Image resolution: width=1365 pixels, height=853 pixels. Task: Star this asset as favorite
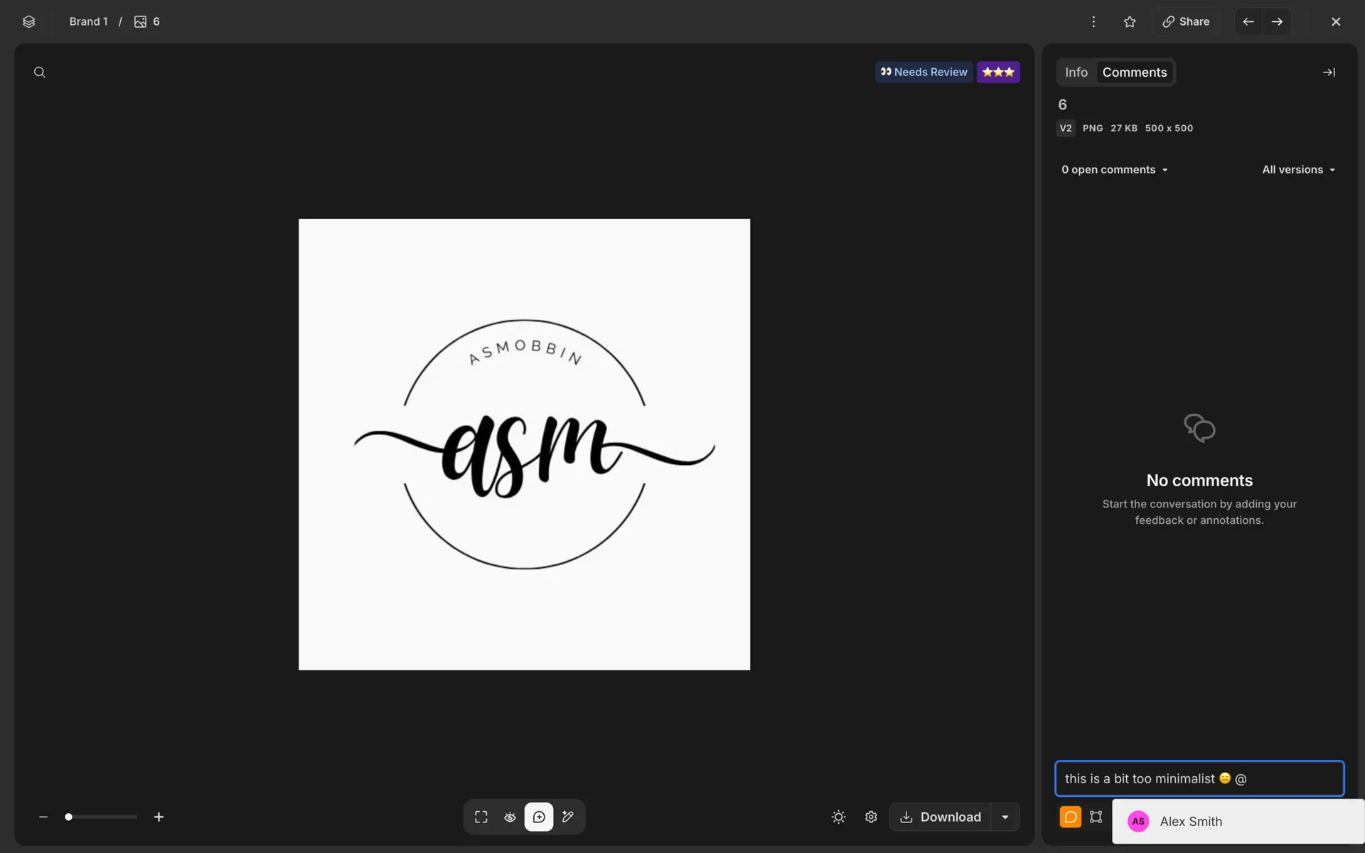coord(1130,21)
